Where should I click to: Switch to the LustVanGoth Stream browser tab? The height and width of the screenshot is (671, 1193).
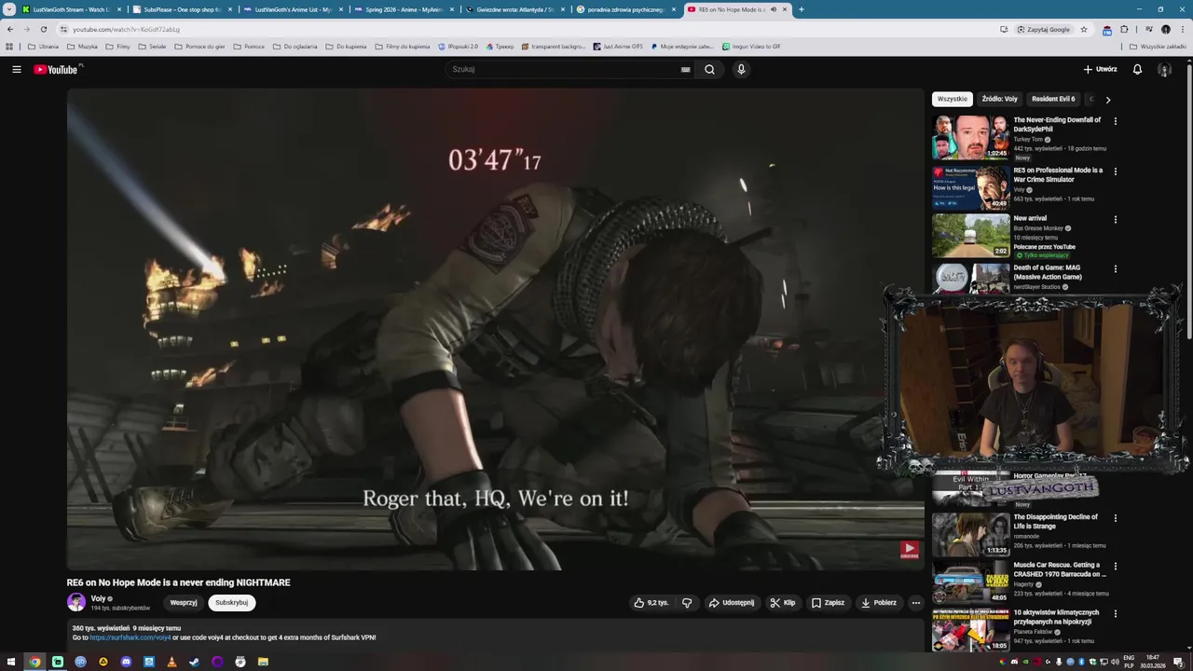[71, 9]
